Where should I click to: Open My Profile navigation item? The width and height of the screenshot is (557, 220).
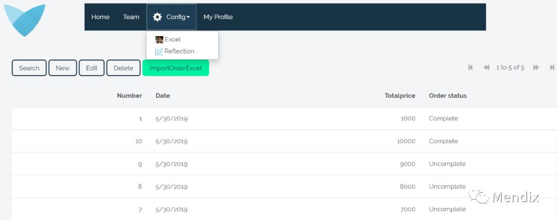click(x=218, y=16)
